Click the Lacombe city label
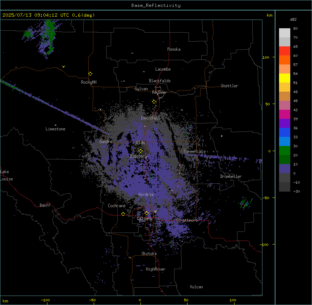The image size is (312, 305). point(163,69)
